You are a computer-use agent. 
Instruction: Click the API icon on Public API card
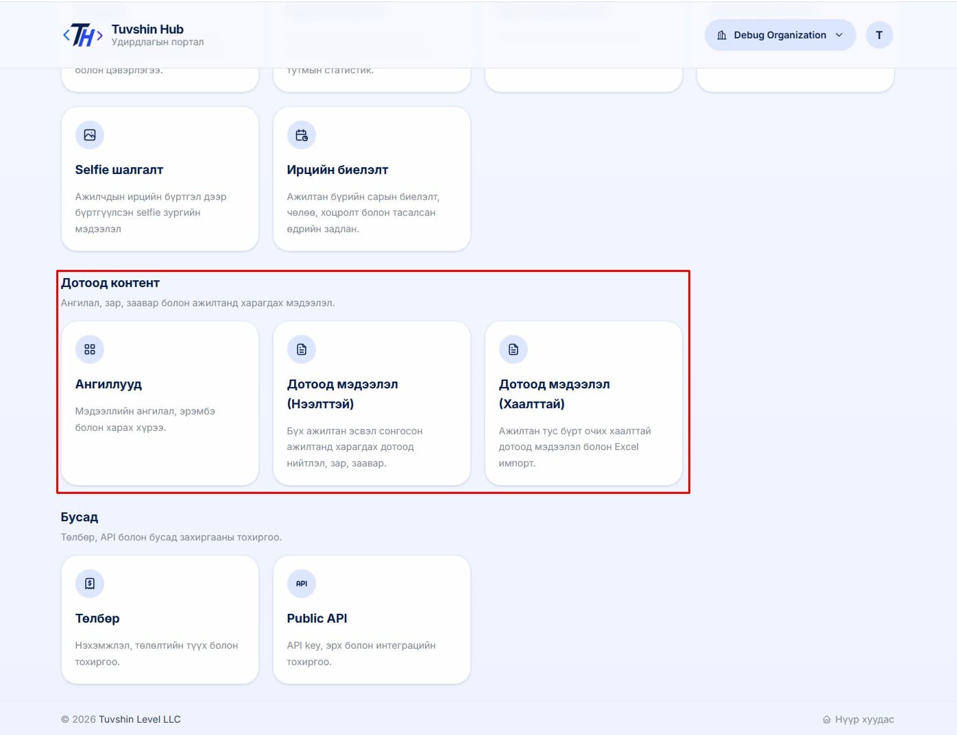tap(302, 584)
